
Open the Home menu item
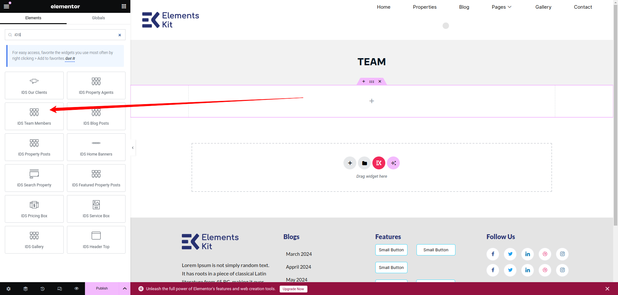tap(384, 7)
